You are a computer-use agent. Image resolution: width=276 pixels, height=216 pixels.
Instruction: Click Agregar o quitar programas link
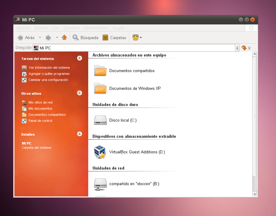pyautogui.click(x=49, y=74)
